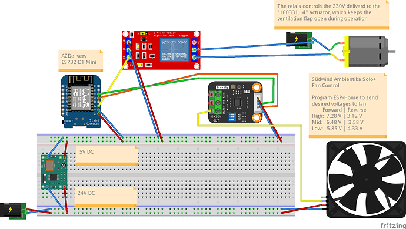406x229 pixels.
Task: Select the red 1-relay module board
Action: pos(161,50)
